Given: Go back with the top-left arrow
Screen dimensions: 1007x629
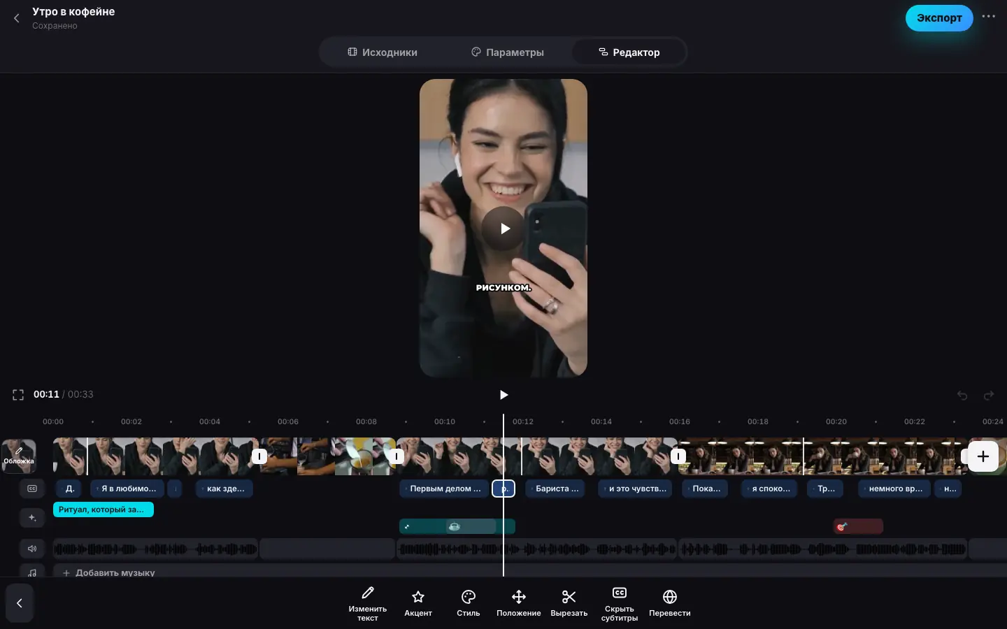Looking at the screenshot, I should pyautogui.click(x=17, y=18).
